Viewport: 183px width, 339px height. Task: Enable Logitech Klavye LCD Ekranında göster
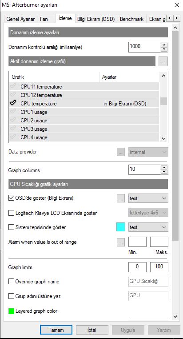(11, 213)
